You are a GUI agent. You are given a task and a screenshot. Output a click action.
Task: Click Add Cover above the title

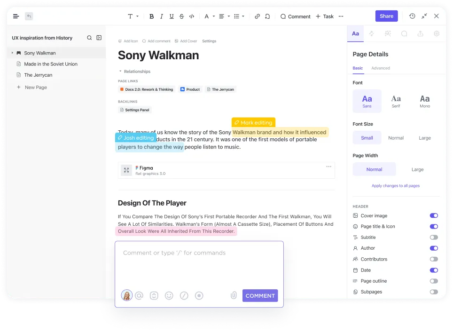[186, 41]
